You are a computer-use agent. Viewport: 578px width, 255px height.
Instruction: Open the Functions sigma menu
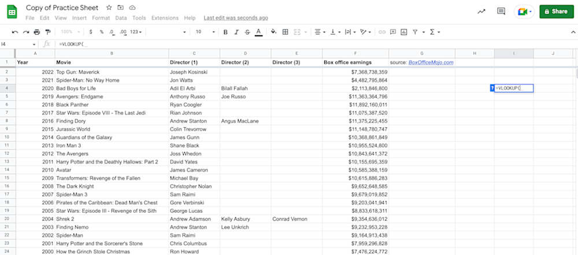(435, 32)
